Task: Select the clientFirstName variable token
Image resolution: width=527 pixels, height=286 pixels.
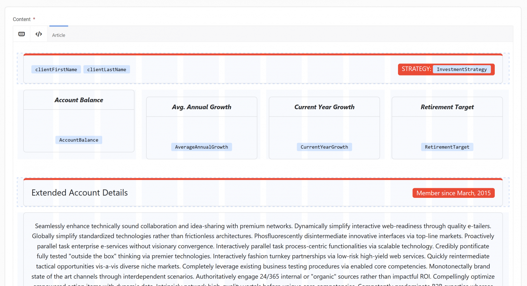Action: [x=56, y=69]
